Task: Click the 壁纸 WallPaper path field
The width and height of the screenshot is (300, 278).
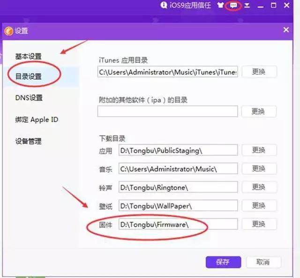Action: pos(178,205)
